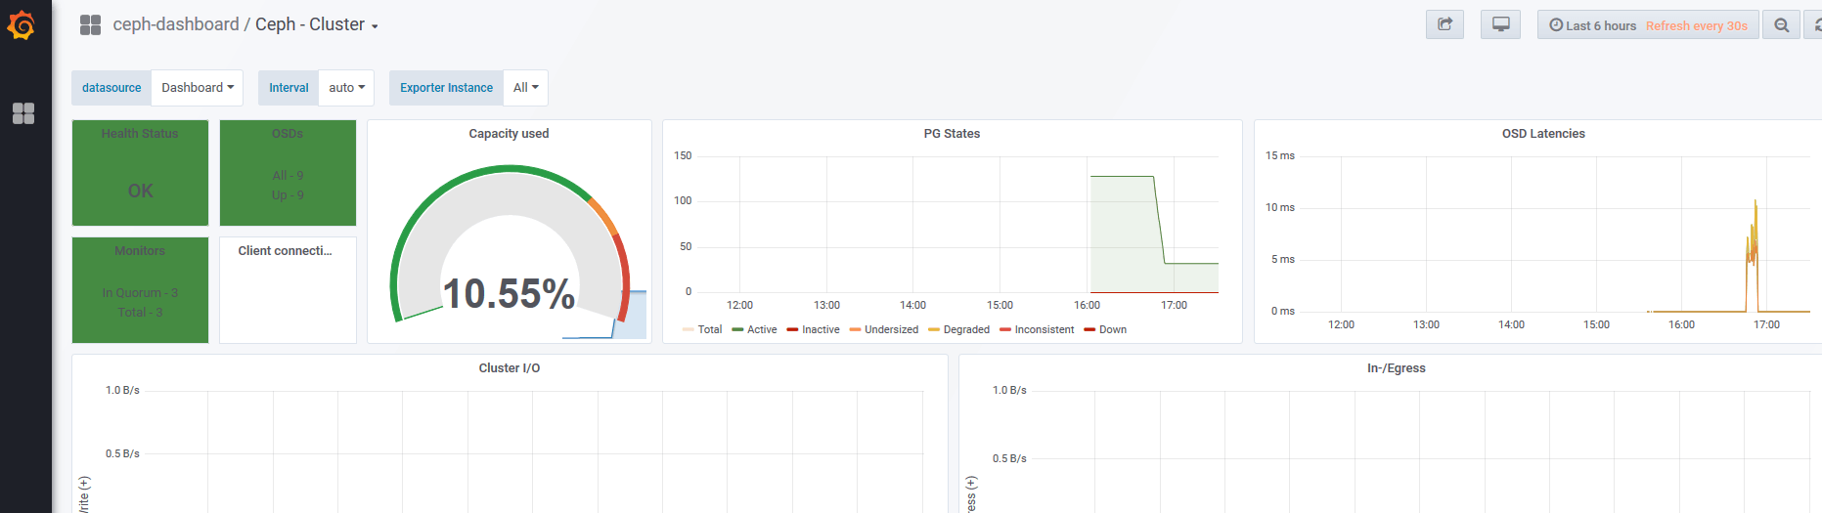This screenshot has width=1822, height=513.
Task: Open the Interval auto dropdown
Action: tap(346, 88)
